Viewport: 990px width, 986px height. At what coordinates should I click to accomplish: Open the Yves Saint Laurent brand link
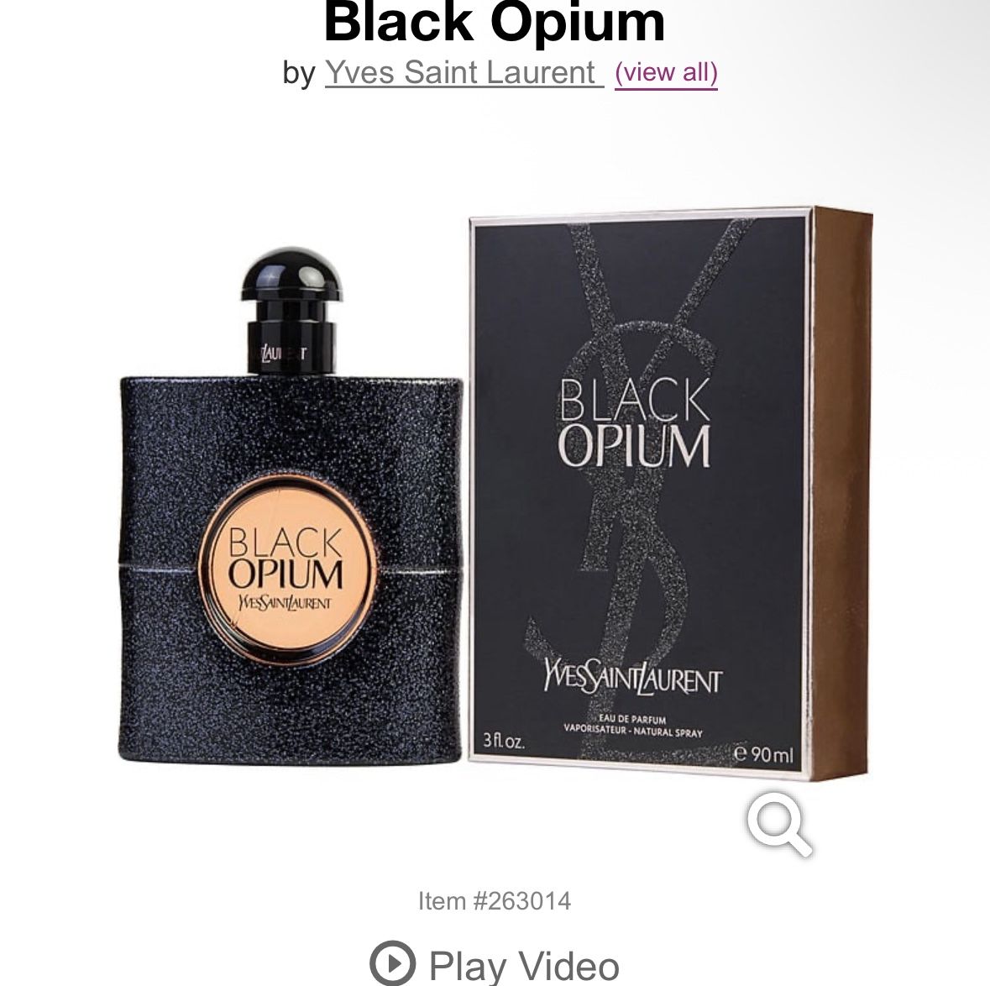click(464, 72)
